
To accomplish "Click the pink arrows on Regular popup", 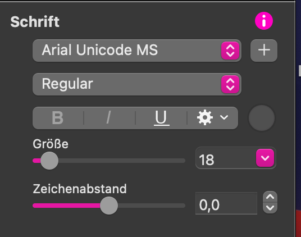I will 230,84.
